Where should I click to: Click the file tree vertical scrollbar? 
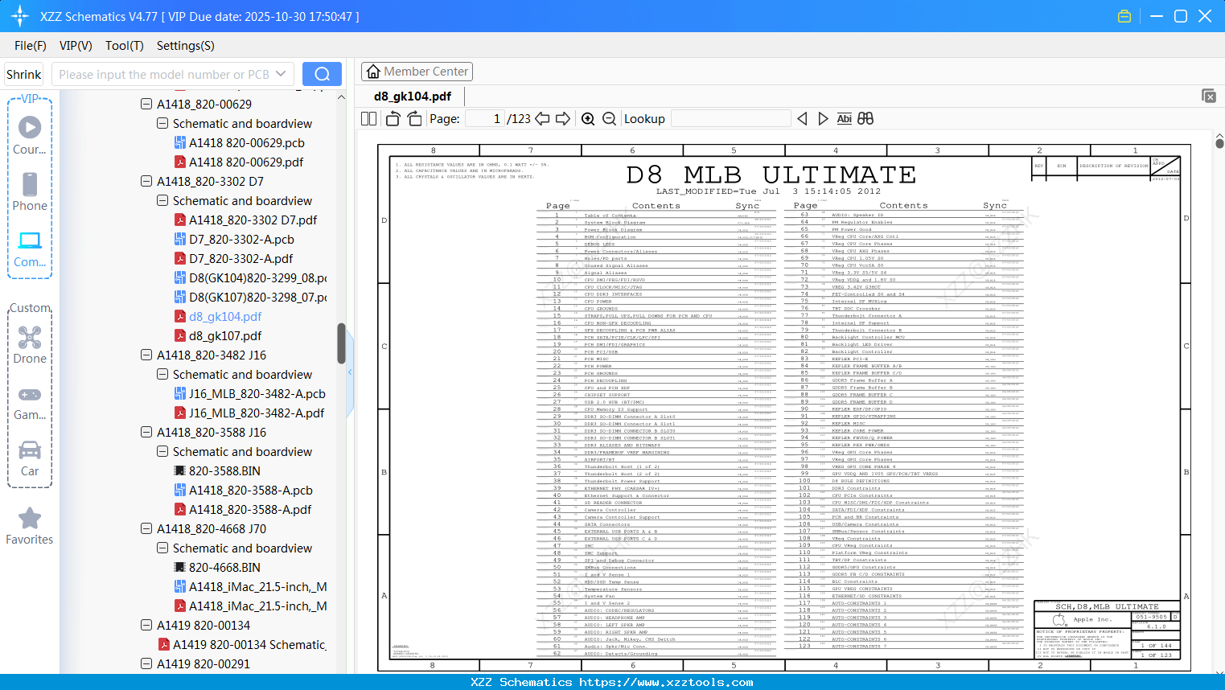coord(341,344)
